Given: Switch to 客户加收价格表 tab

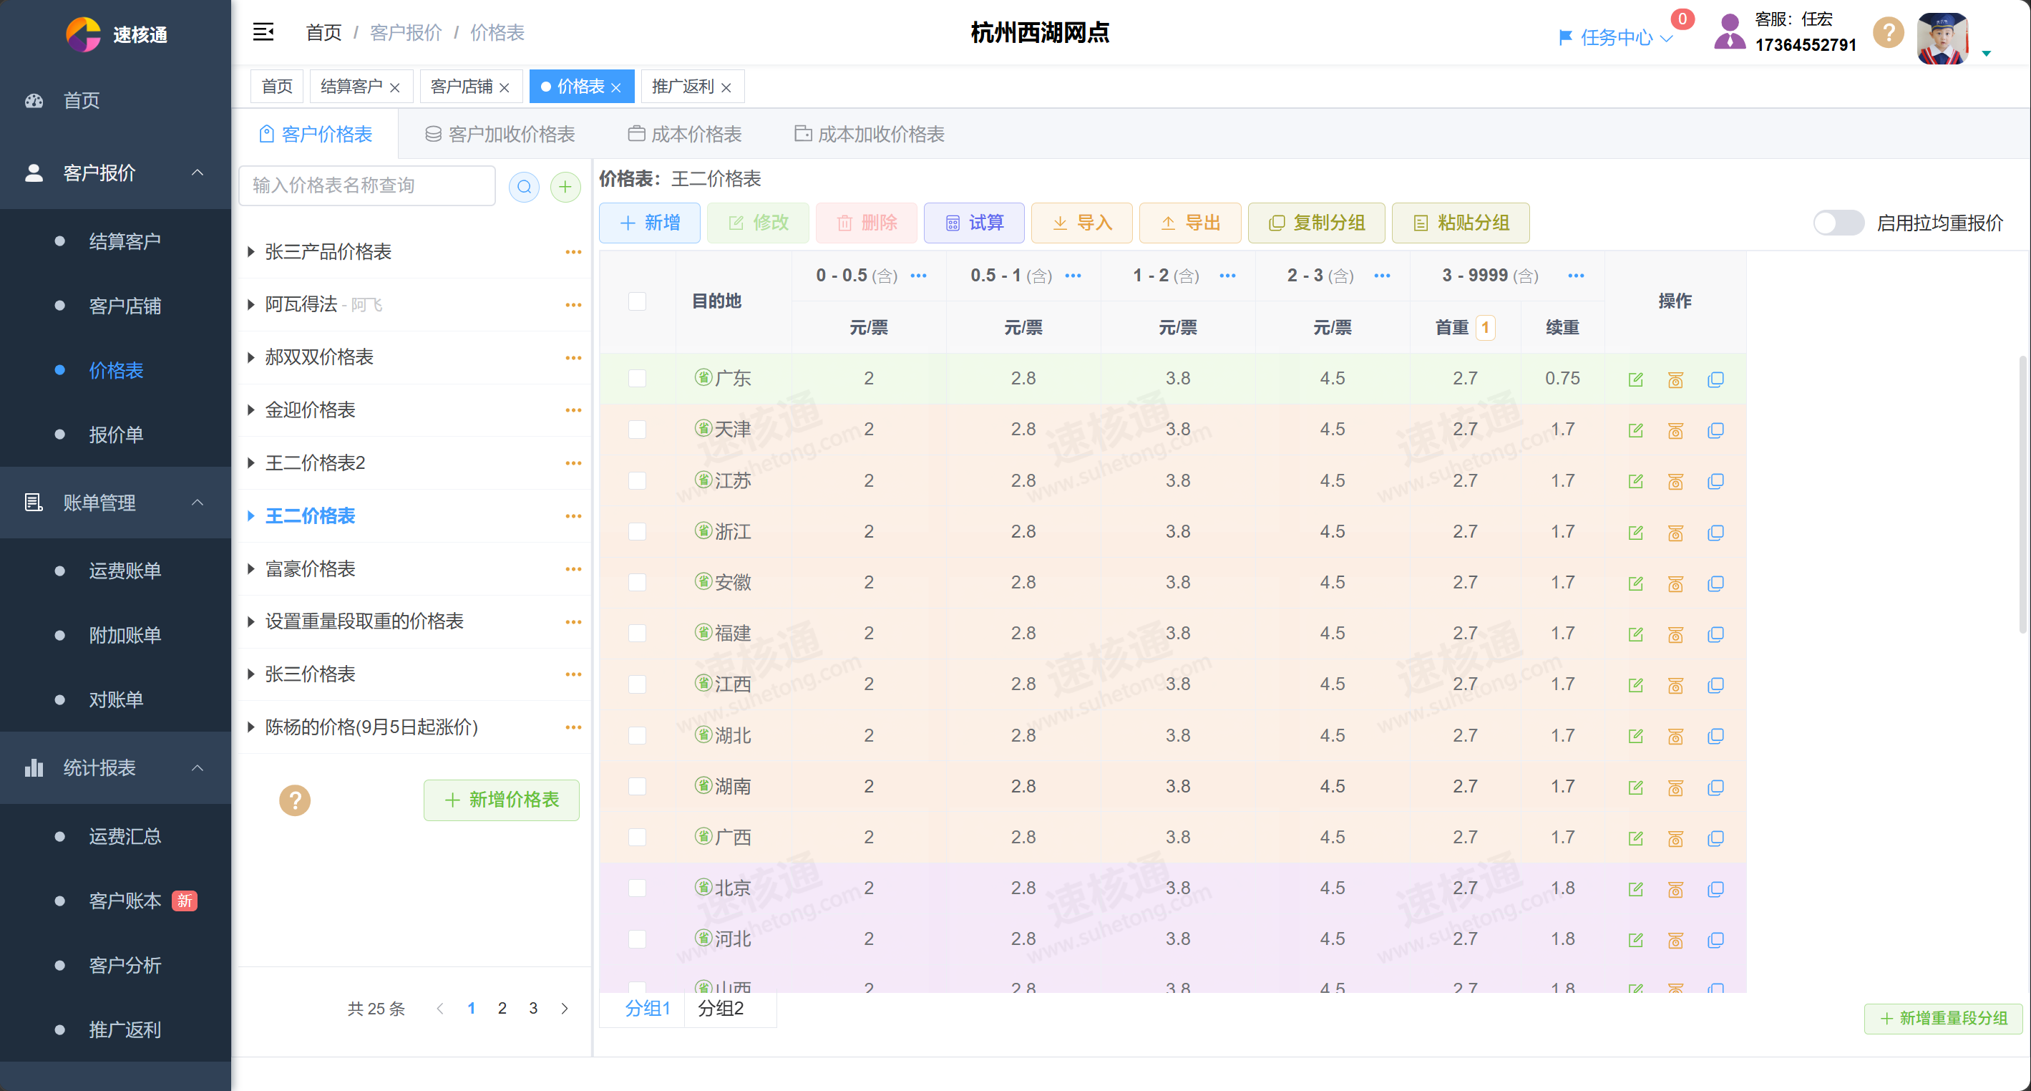Looking at the screenshot, I should 500,134.
